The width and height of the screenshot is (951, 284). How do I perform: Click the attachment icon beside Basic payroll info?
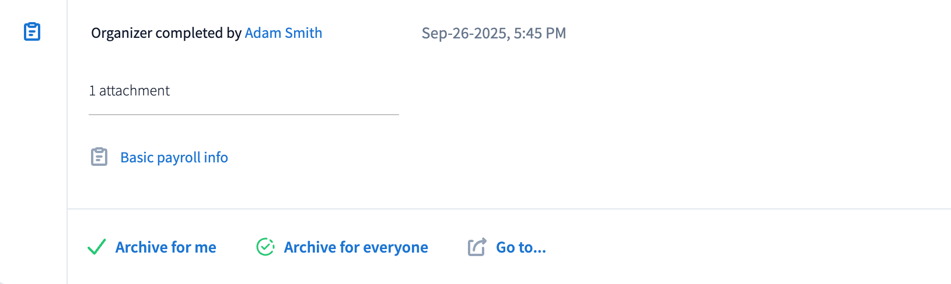coord(99,157)
